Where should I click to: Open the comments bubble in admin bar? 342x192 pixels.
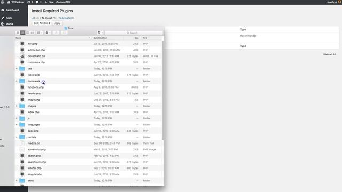(x=38, y=2)
